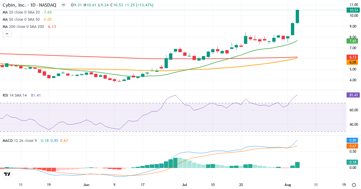
Task: Click the Jun date on time axis
Action: (x=86, y=185)
